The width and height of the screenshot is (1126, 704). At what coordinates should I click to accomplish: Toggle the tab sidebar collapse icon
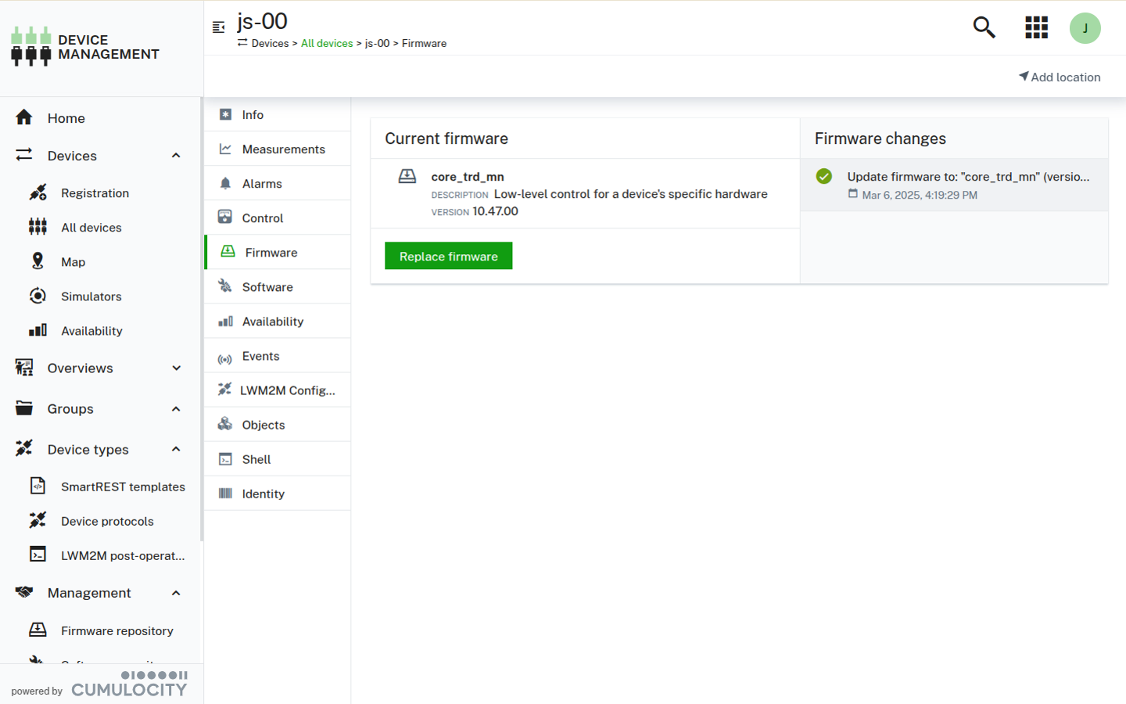pos(219,27)
